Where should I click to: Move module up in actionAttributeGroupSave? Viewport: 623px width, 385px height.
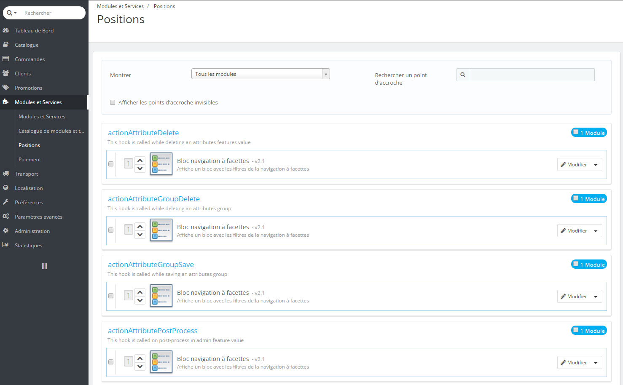[x=140, y=292]
